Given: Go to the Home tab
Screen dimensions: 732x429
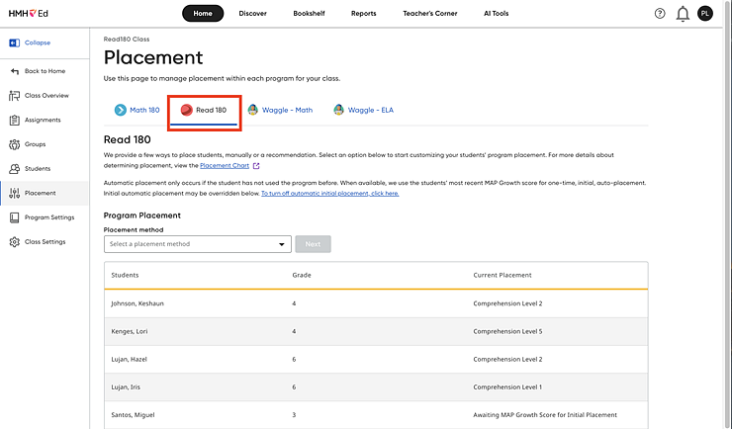Looking at the screenshot, I should 203,14.
